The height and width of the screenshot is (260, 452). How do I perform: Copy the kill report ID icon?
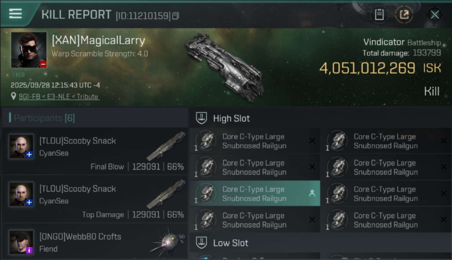pos(176,16)
